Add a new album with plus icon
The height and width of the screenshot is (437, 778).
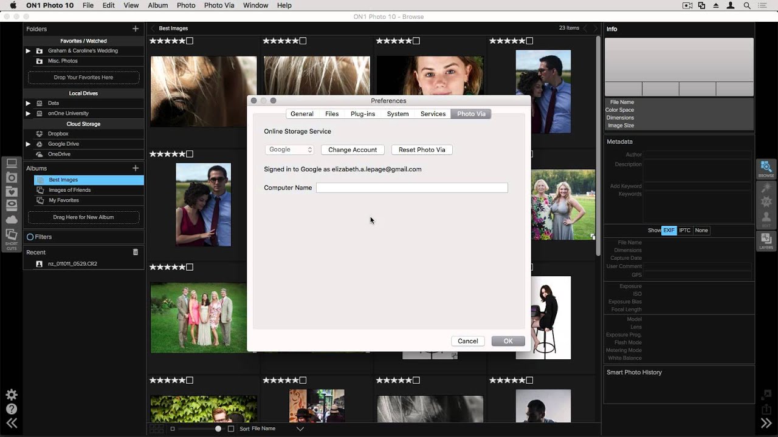pyautogui.click(x=136, y=168)
